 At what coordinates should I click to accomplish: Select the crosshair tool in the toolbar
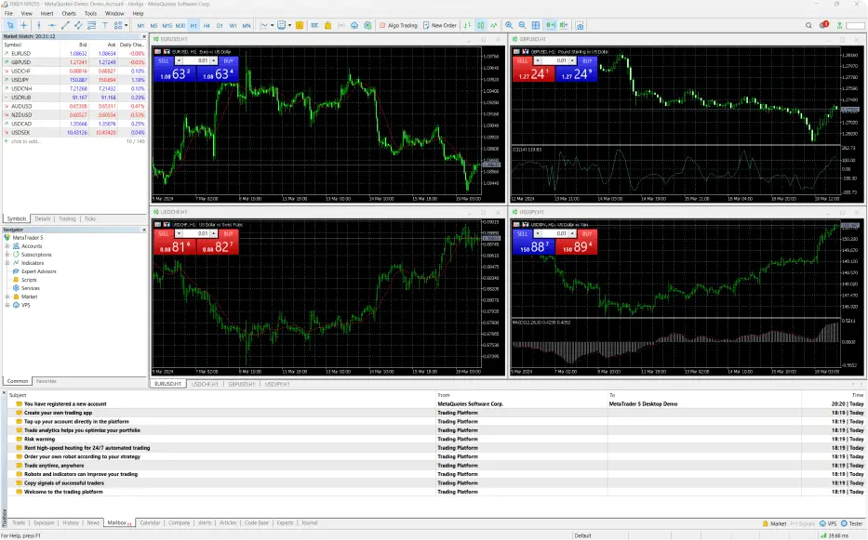click(x=24, y=25)
